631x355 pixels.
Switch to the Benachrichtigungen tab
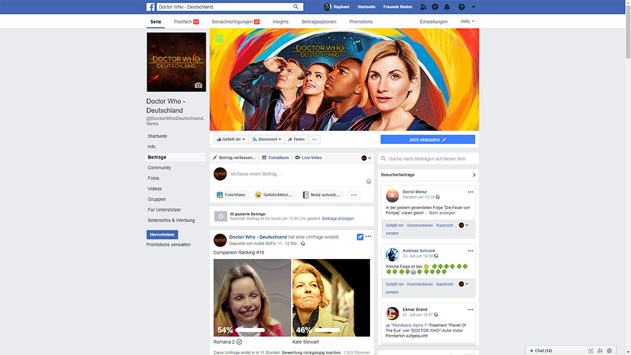pos(235,22)
